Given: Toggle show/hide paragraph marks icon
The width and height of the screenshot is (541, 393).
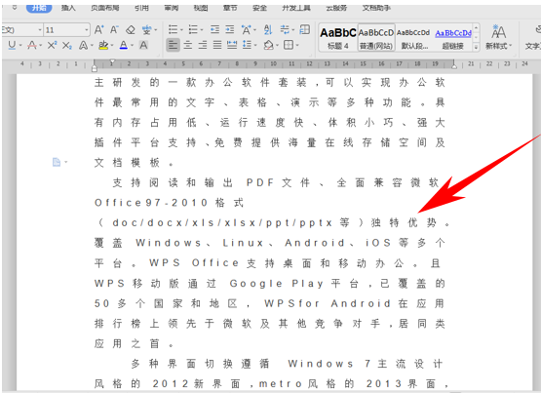Looking at the screenshot, I should click(285, 29).
